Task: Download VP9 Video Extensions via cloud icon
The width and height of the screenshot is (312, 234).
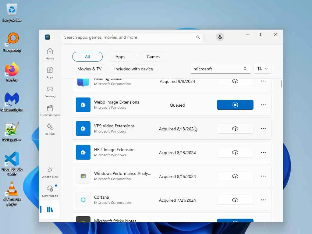Action: tap(235, 129)
